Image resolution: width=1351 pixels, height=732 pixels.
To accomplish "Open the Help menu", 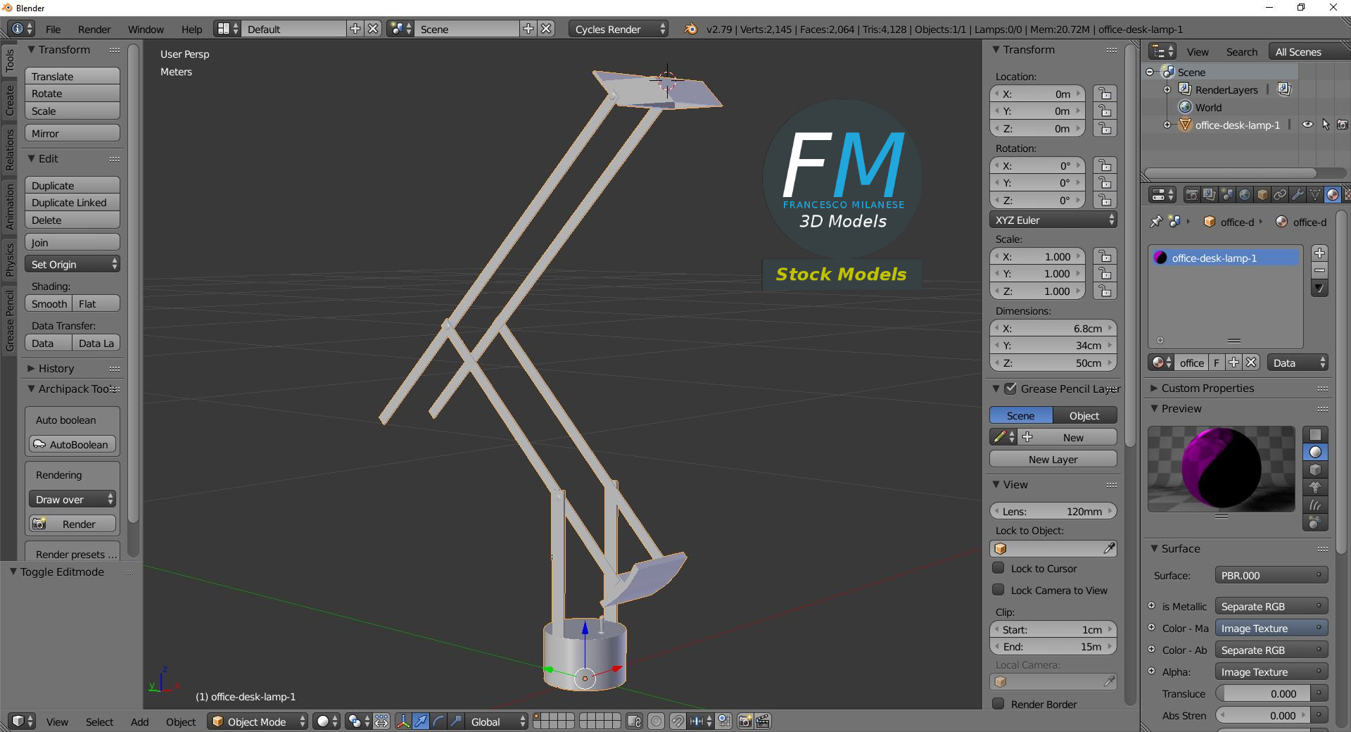I will click(x=191, y=29).
